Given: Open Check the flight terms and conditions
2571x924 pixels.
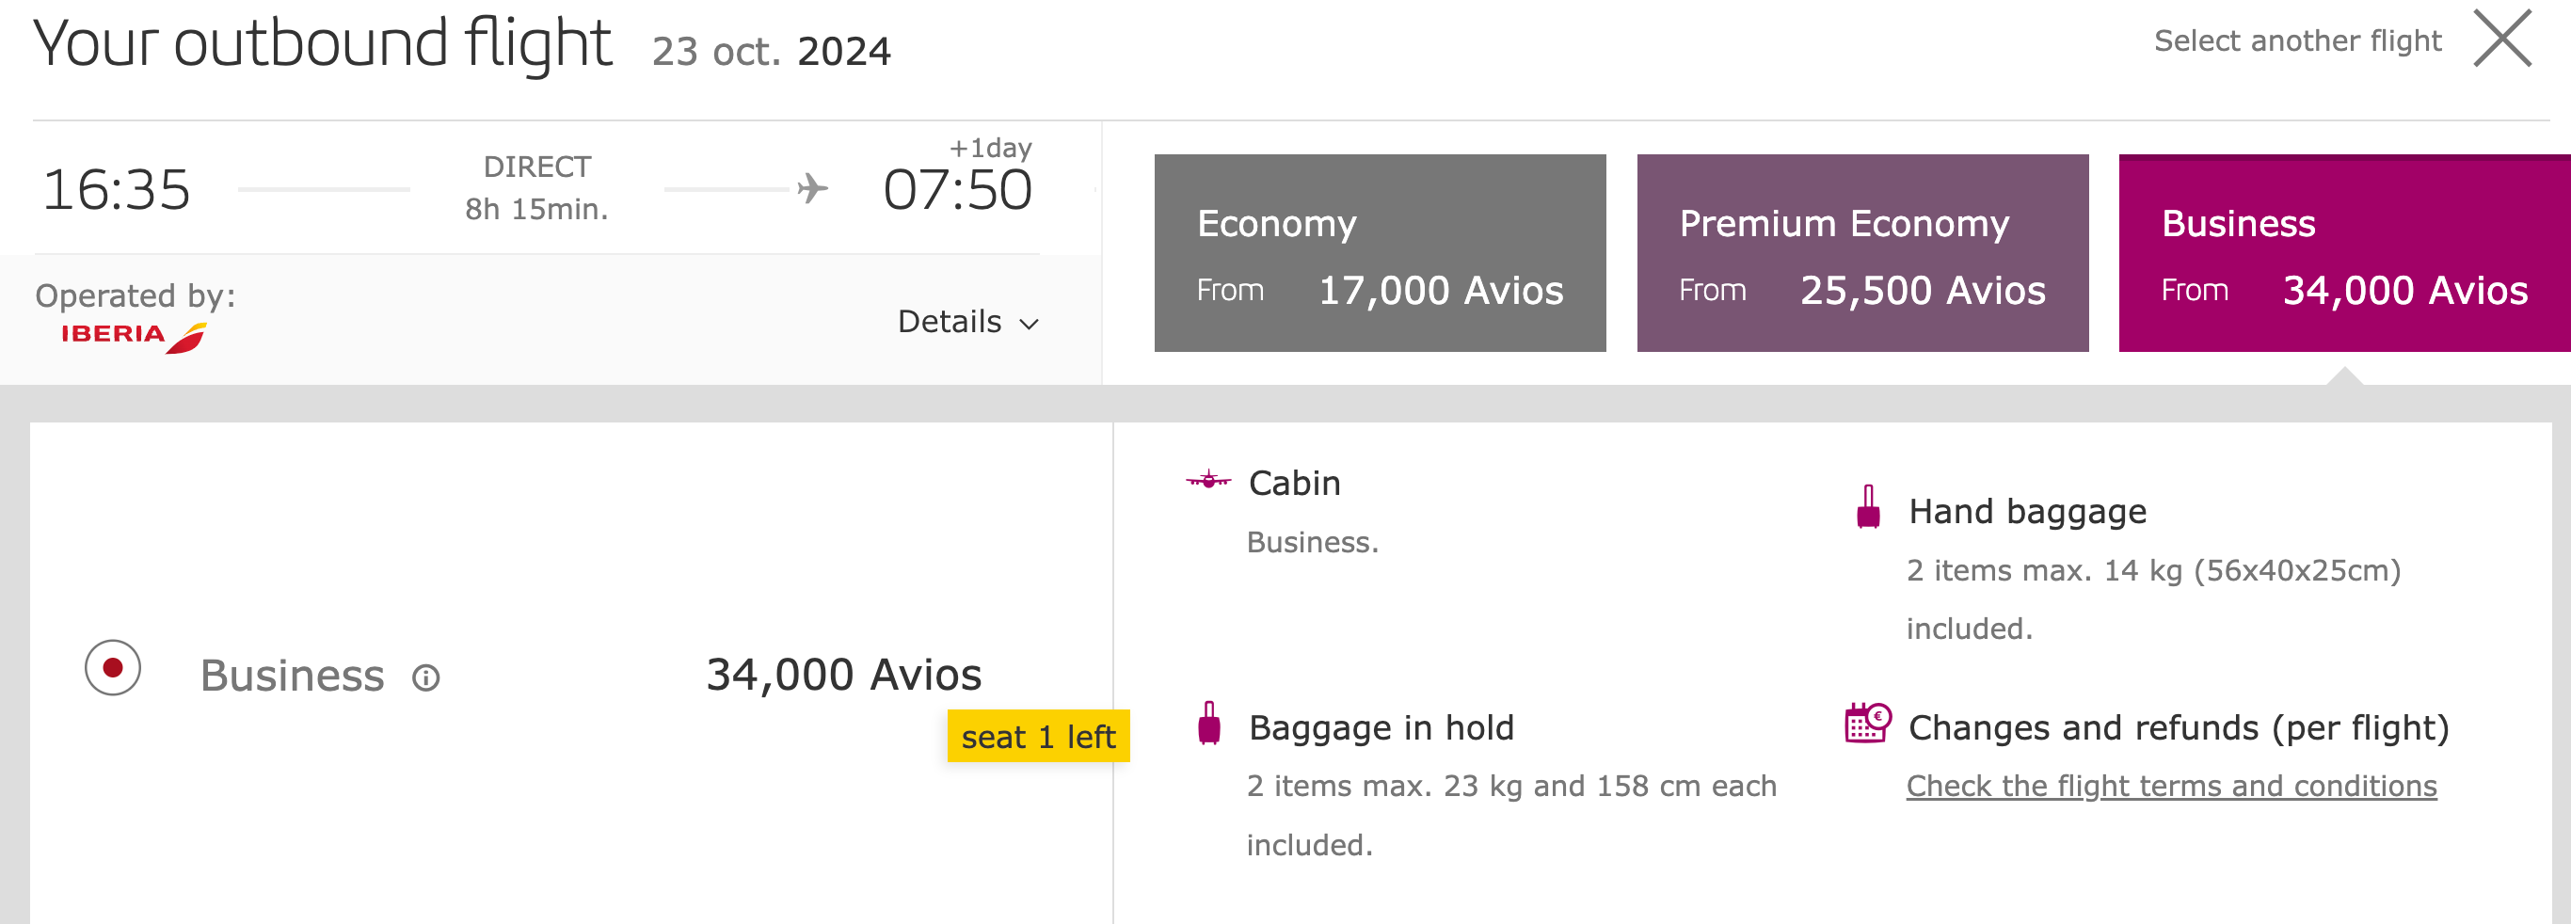Looking at the screenshot, I should pyautogui.click(x=2171, y=786).
